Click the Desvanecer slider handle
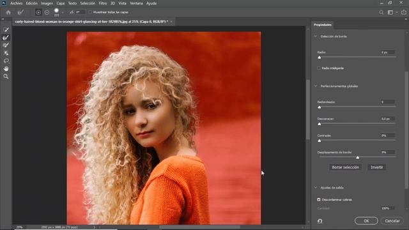This screenshot has height=230, width=409. point(320,124)
